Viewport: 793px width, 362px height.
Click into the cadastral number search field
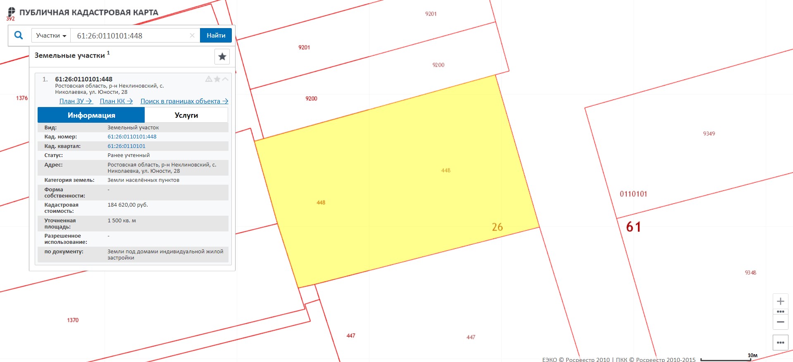point(130,36)
